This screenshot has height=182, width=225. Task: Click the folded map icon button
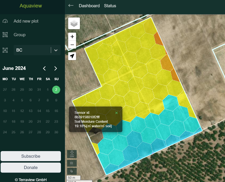pyautogui.click(x=72, y=163)
